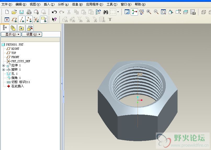
Task: Click the Paste Special icon
Action: (91, 12)
